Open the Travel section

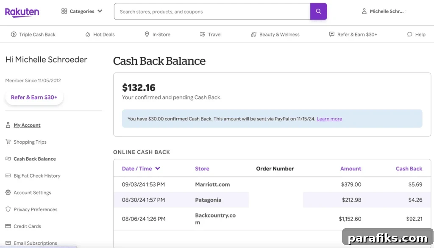[x=215, y=34]
